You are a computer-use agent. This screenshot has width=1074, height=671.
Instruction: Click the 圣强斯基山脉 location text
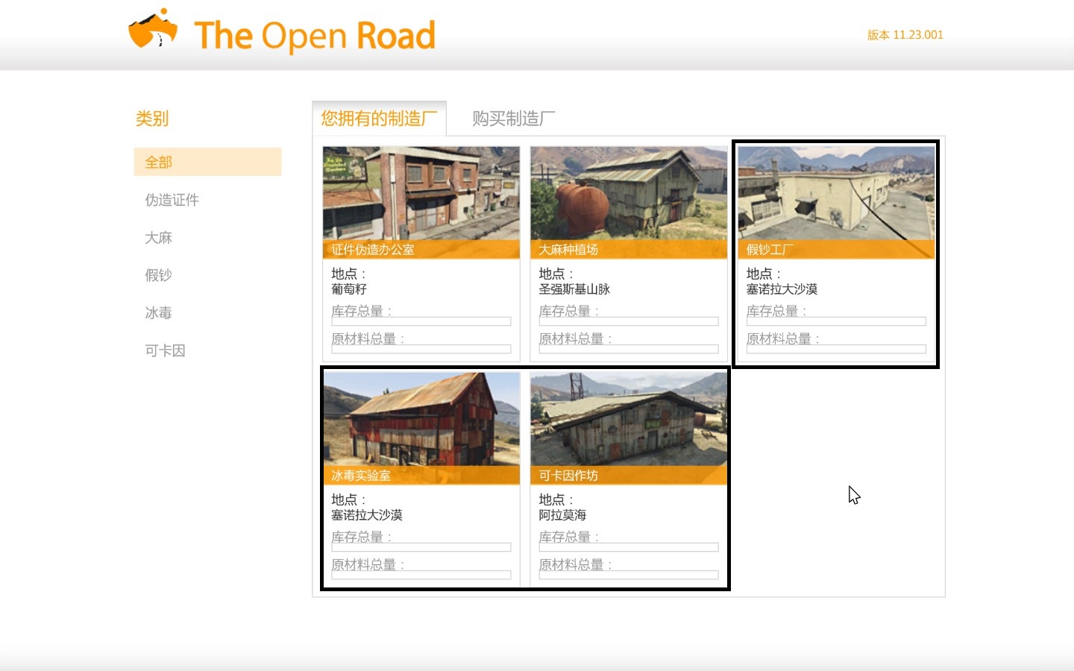[x=574, y=289]
